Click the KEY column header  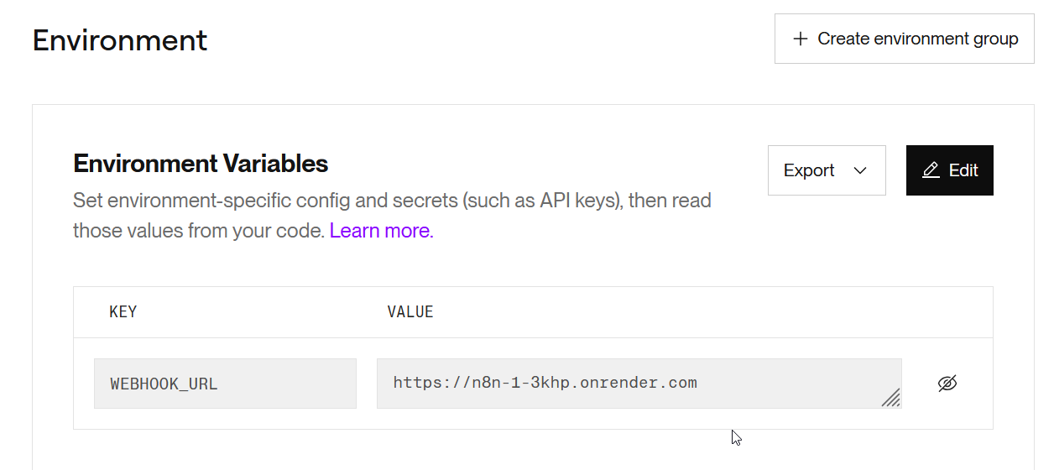(x=123, y=312)
